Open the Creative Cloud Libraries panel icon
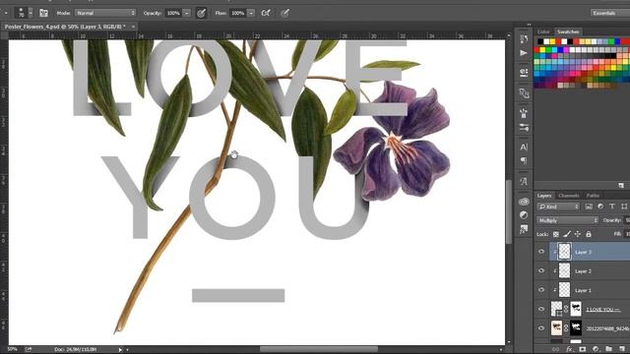Viewport: 630px width, 354px height. click(524, 202)
